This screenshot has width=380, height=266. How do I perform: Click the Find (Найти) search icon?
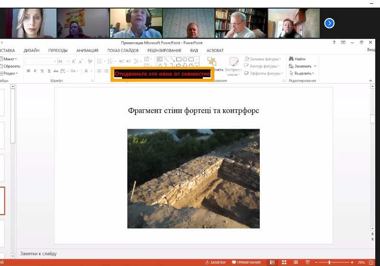pos(291,59)
